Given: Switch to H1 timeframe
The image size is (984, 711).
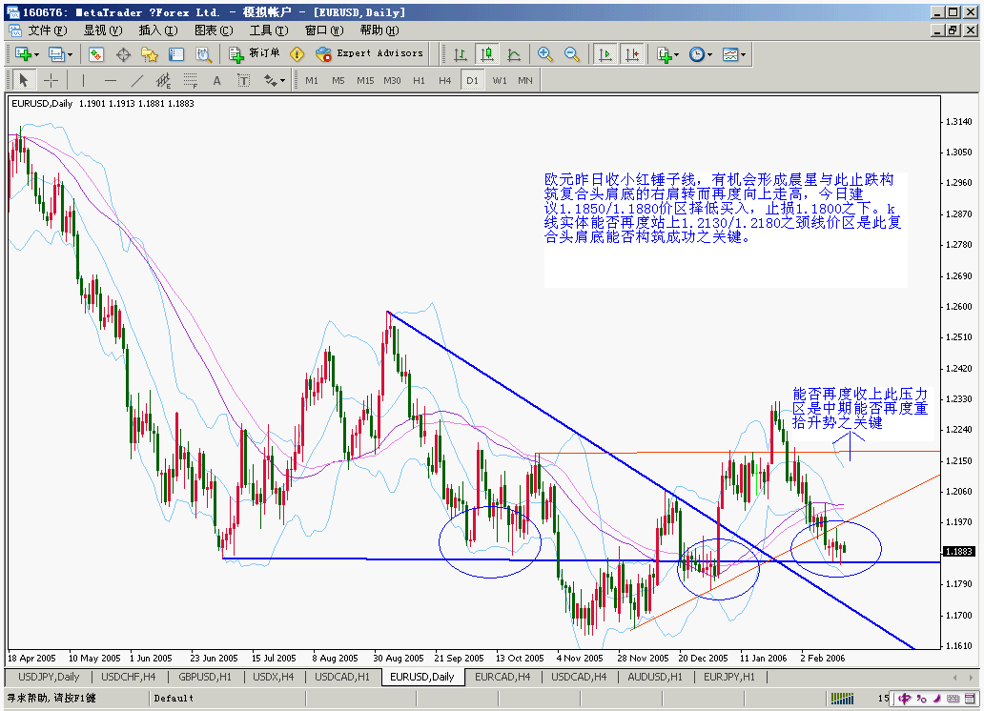Looking at the screenshot, I should [420, 80].
